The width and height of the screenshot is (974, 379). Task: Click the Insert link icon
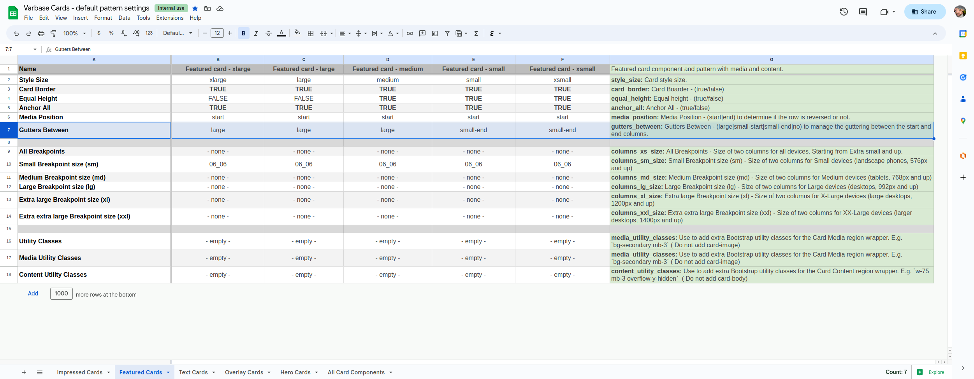coord(410,33)
